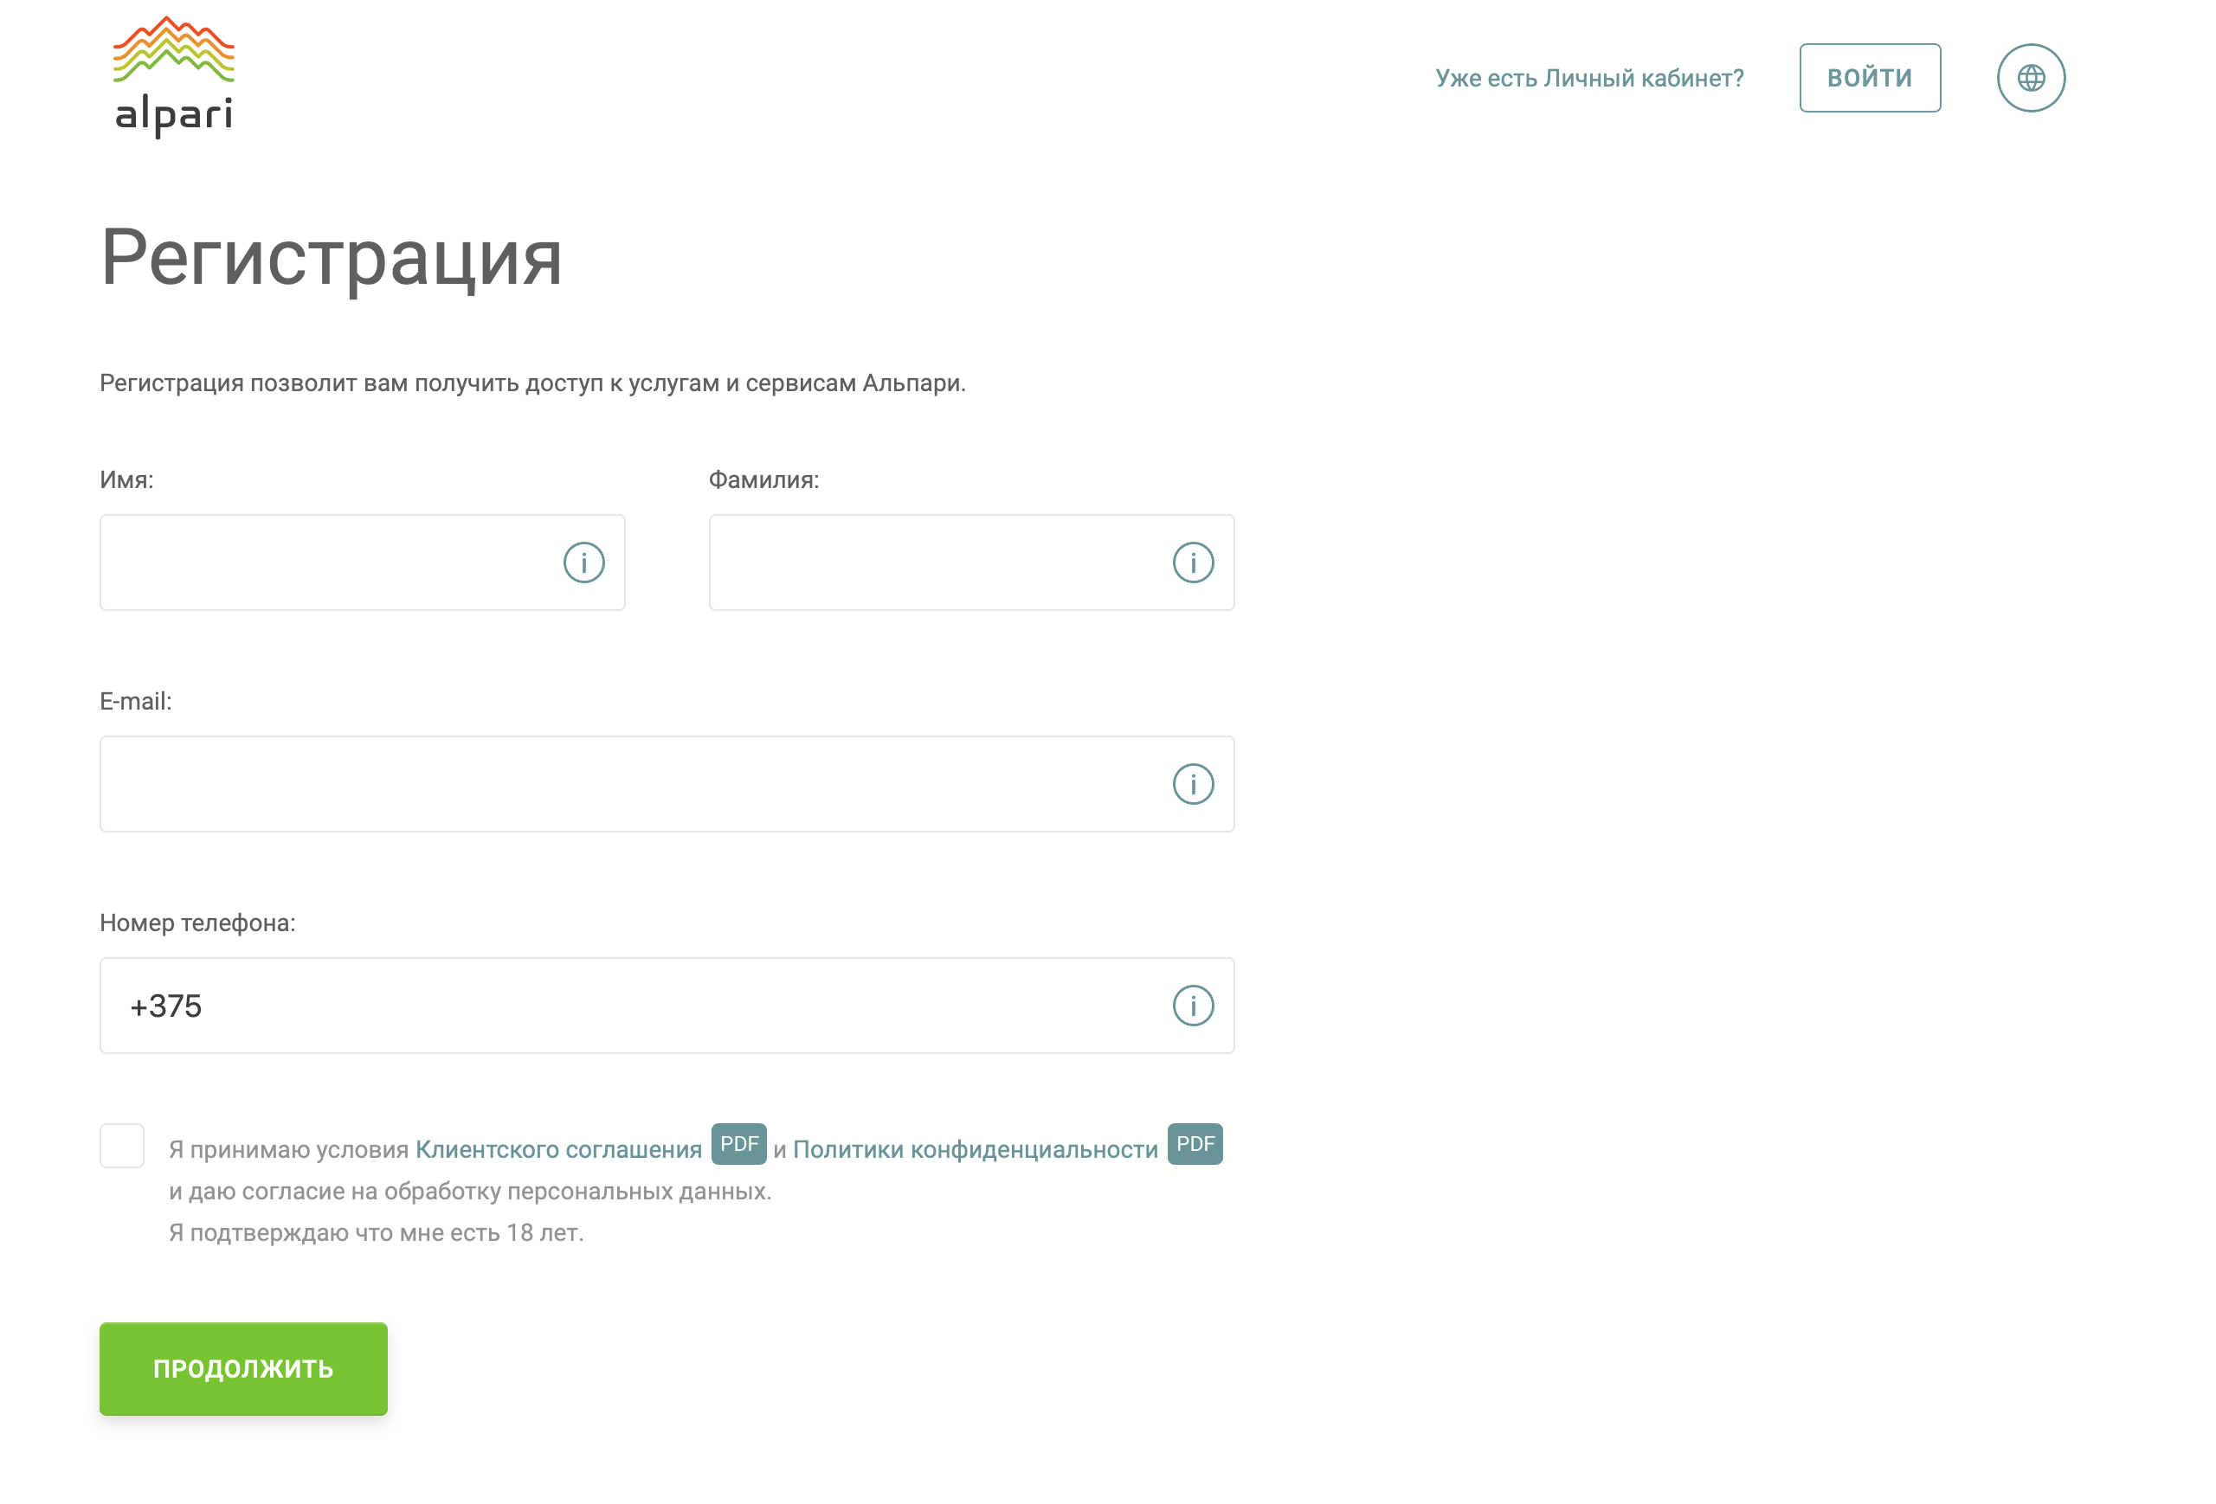
Task: Focus the E-mail input field
Action: pyautogui.click(x=629, y=783)
